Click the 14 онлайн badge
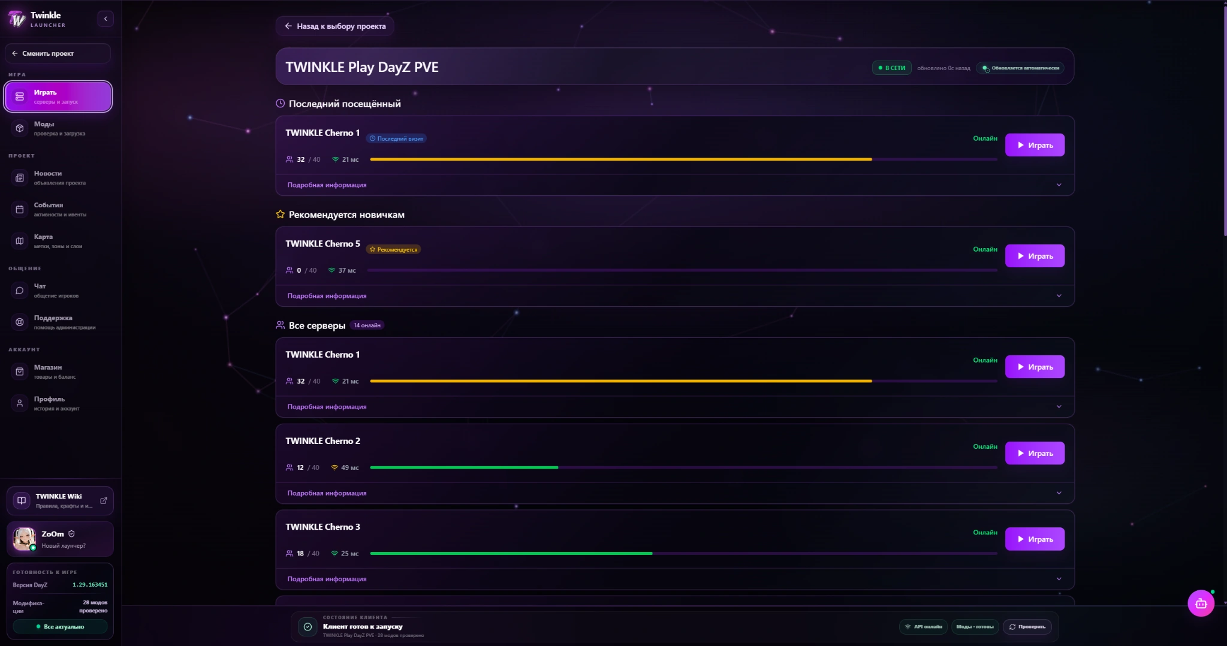This screenshot has width=1227, height=646. (x=367, y=325)
